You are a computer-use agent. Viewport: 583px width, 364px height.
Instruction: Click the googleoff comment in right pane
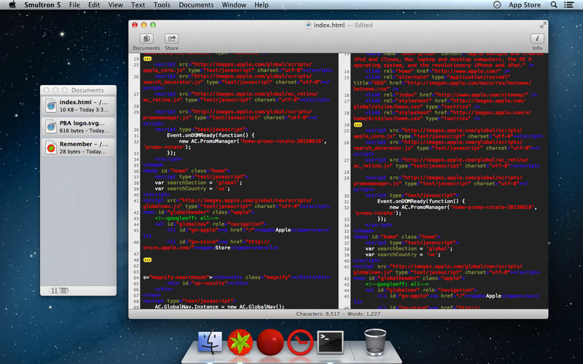point(397,284)
